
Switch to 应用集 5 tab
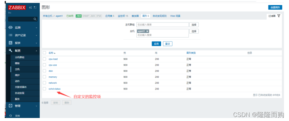point(110,16)
